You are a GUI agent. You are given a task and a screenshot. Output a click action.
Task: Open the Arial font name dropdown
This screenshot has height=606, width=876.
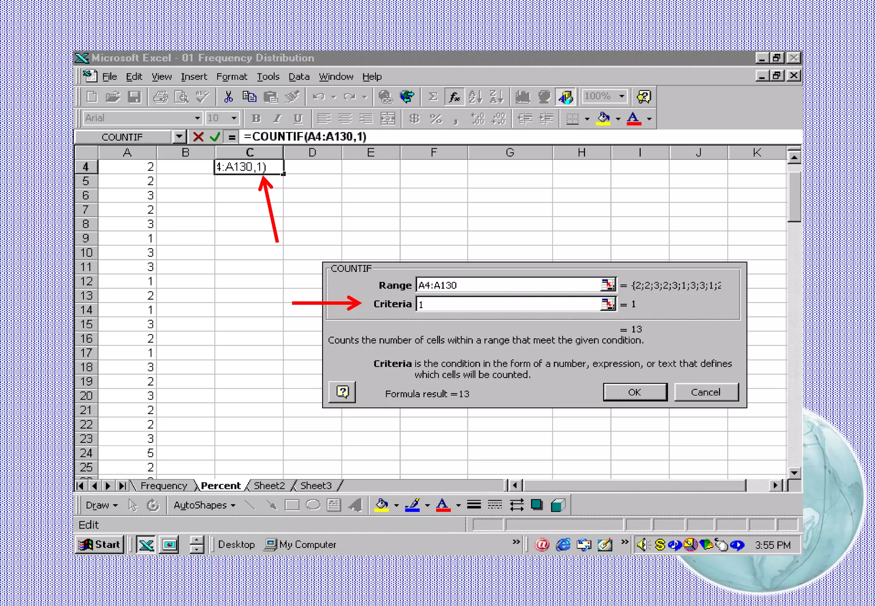point(197,118)
